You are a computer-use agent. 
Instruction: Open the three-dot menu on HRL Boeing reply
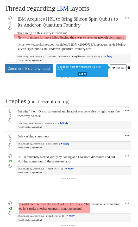coord(127,156)
